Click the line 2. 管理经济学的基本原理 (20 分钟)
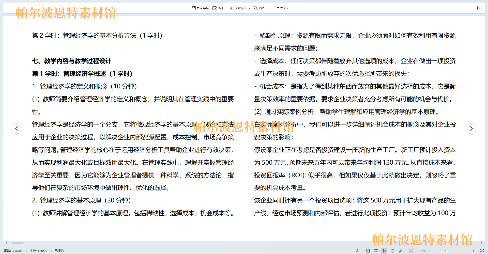 [81, 200]
